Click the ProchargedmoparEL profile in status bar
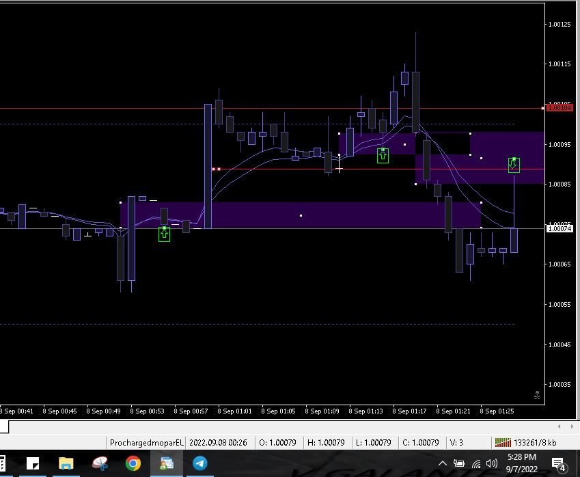 coord(146,443)
